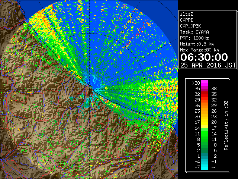This screenshot has width=238, height=179.
Task: Pick the yellow band of the legend
Action: [x=205, y=122]
